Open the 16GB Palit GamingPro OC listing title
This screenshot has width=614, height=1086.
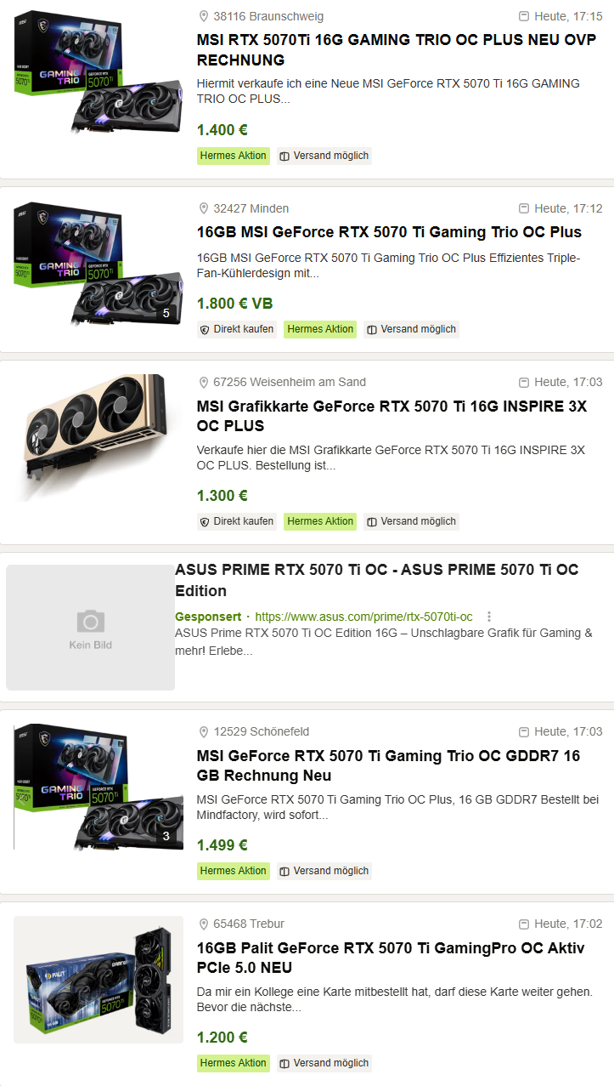[391, 958]
